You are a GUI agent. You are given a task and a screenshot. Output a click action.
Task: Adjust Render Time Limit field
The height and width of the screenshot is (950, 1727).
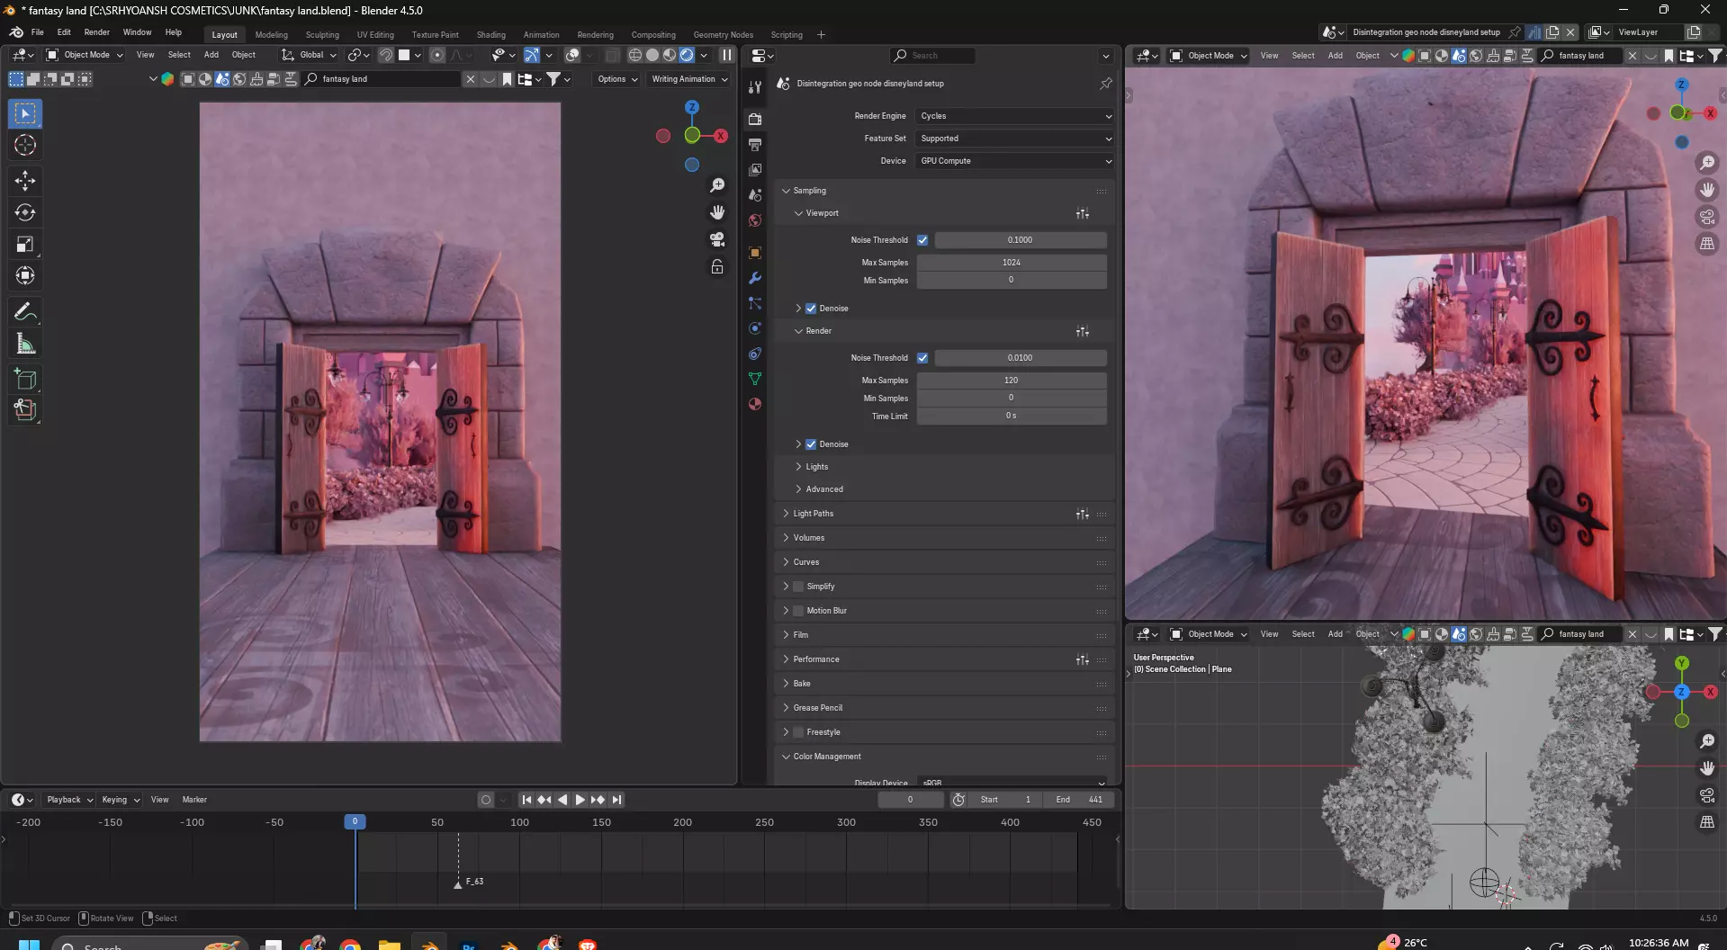pos(1012,416)
